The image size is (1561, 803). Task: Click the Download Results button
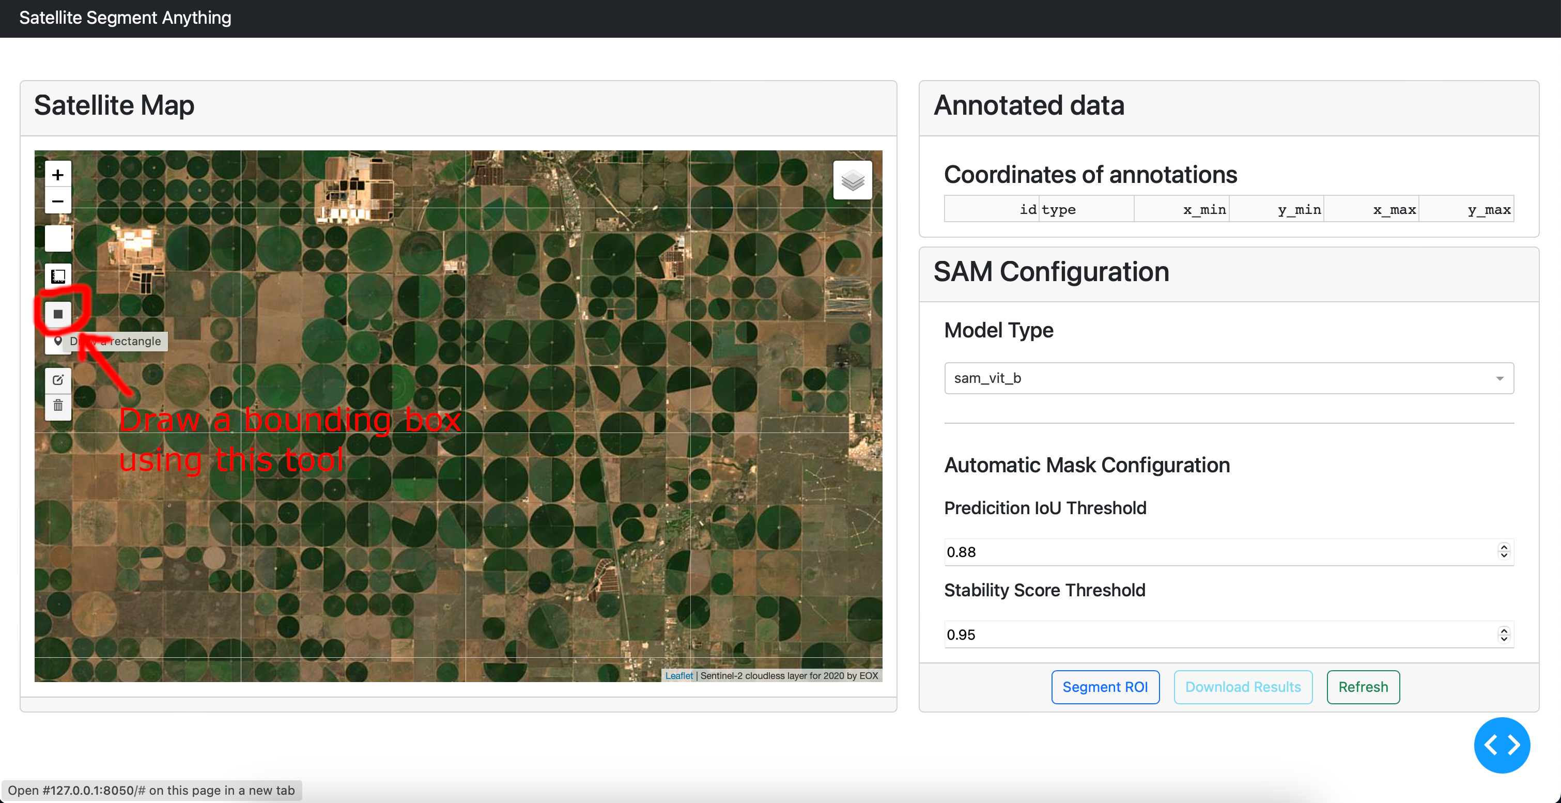tap(1243, 686)
